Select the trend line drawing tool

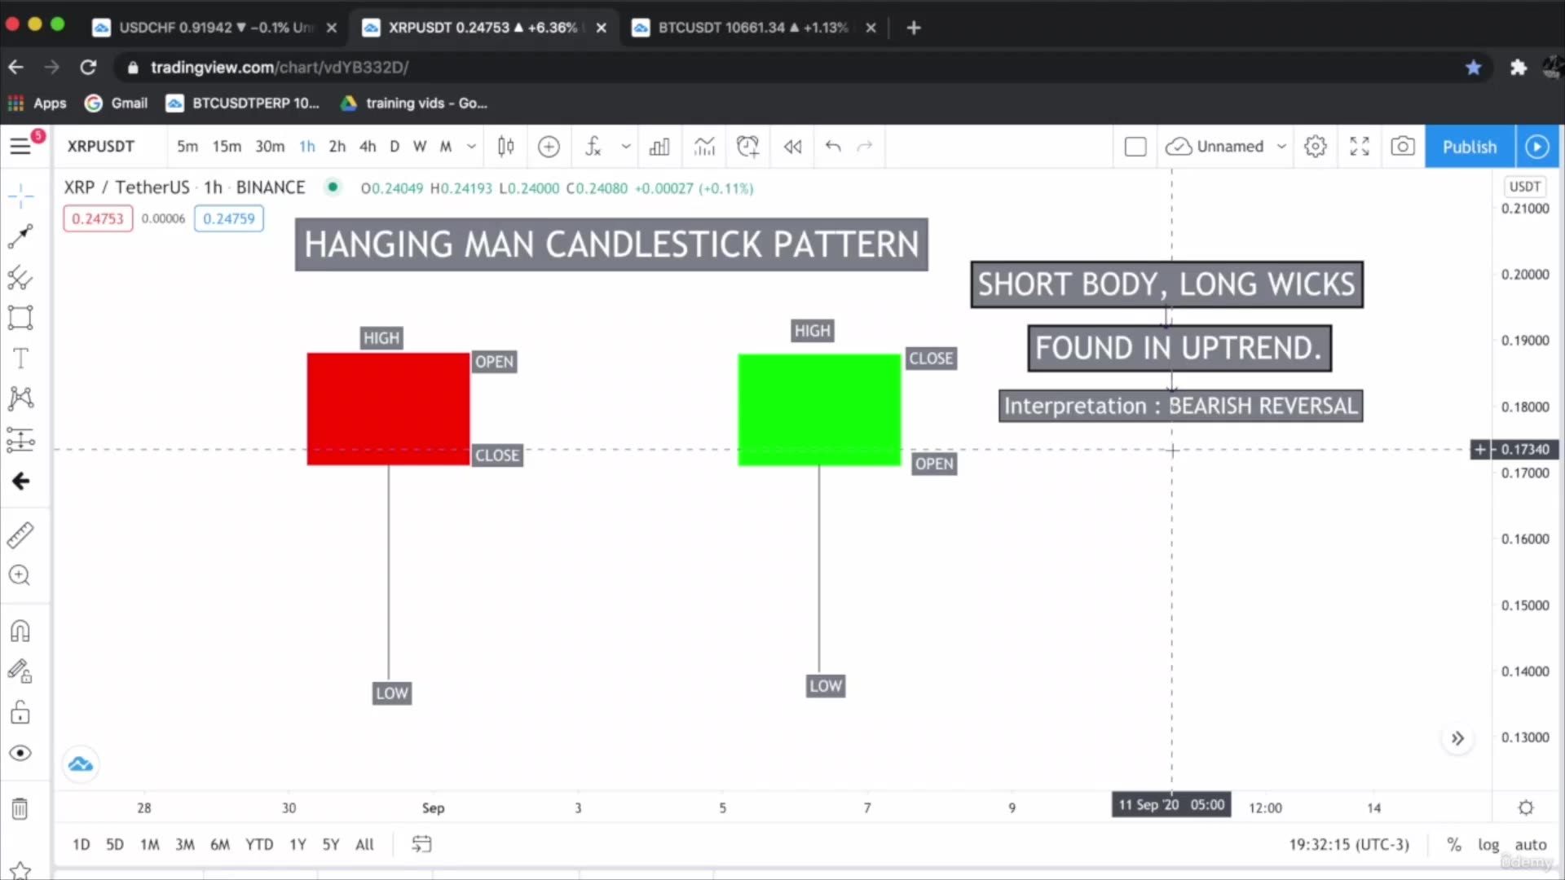coord(20,236)
